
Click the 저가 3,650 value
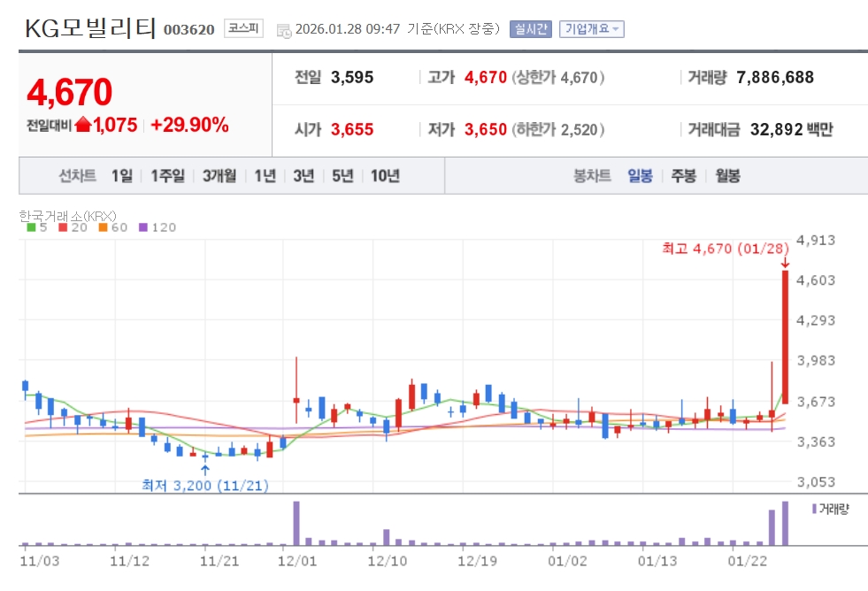click(x=486, y=129)
